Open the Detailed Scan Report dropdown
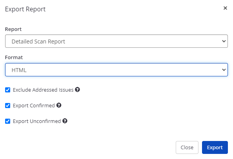The image size is (233, 159). (116, 41)
